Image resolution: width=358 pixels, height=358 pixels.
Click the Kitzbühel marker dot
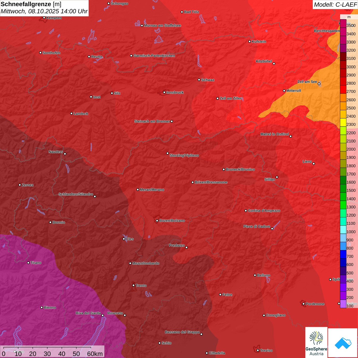(x=274, y=64)
